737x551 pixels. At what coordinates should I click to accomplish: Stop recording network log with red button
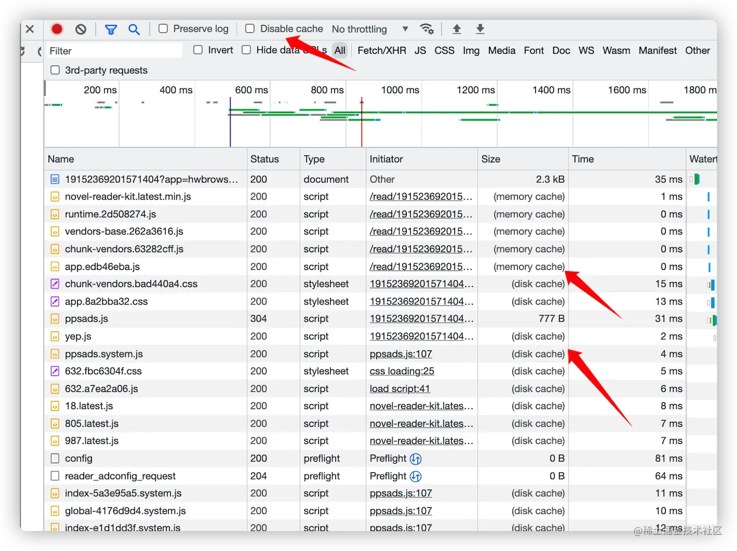(57, 29)
